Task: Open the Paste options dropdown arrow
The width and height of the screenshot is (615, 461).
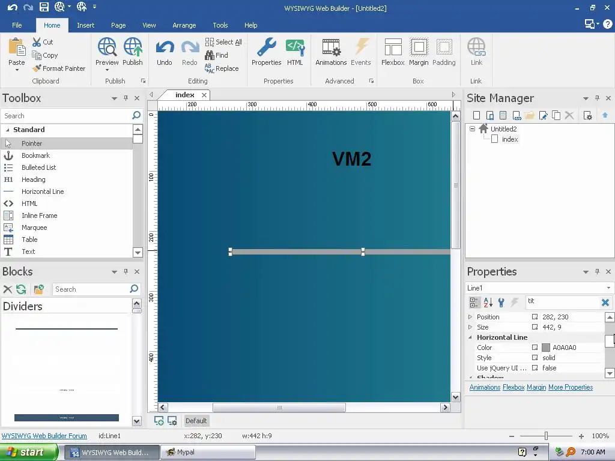Action: [x=17, y=70]
